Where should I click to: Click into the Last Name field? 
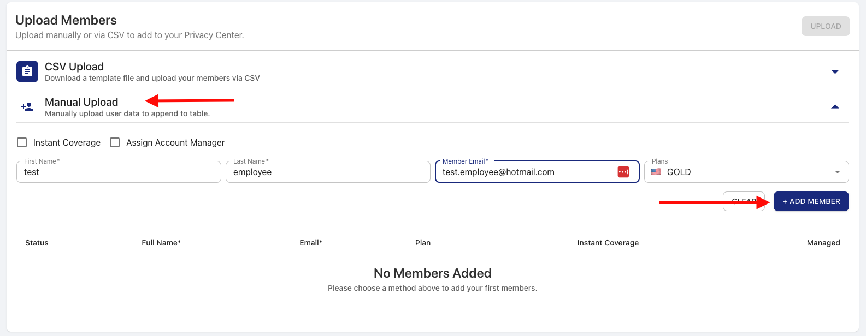(328, 172)
